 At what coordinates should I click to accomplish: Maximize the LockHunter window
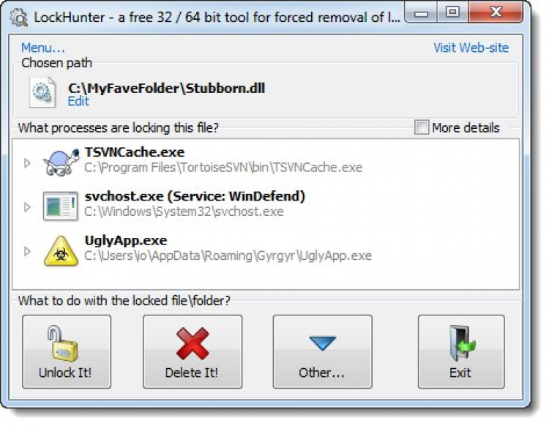(452, 12)
